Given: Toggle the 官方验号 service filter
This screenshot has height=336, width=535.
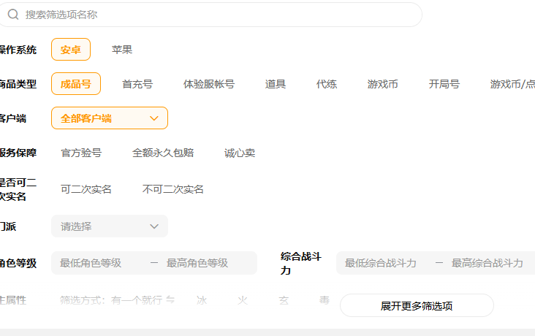Looking at the screenshot, I should [x=81, y=153].
